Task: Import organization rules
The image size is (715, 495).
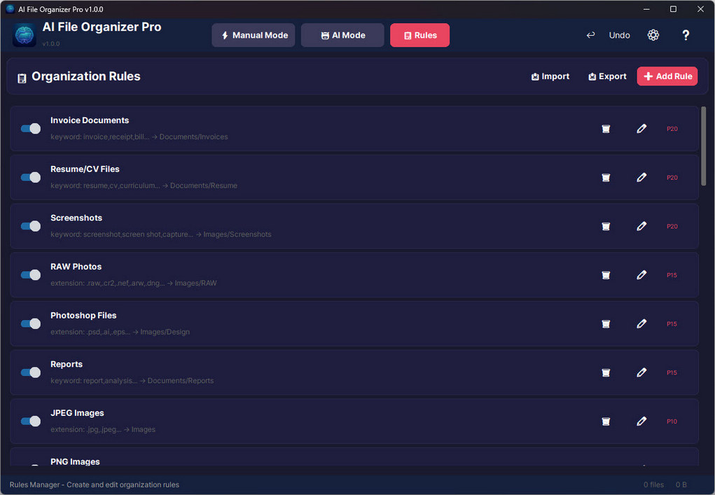Action: 550,76
